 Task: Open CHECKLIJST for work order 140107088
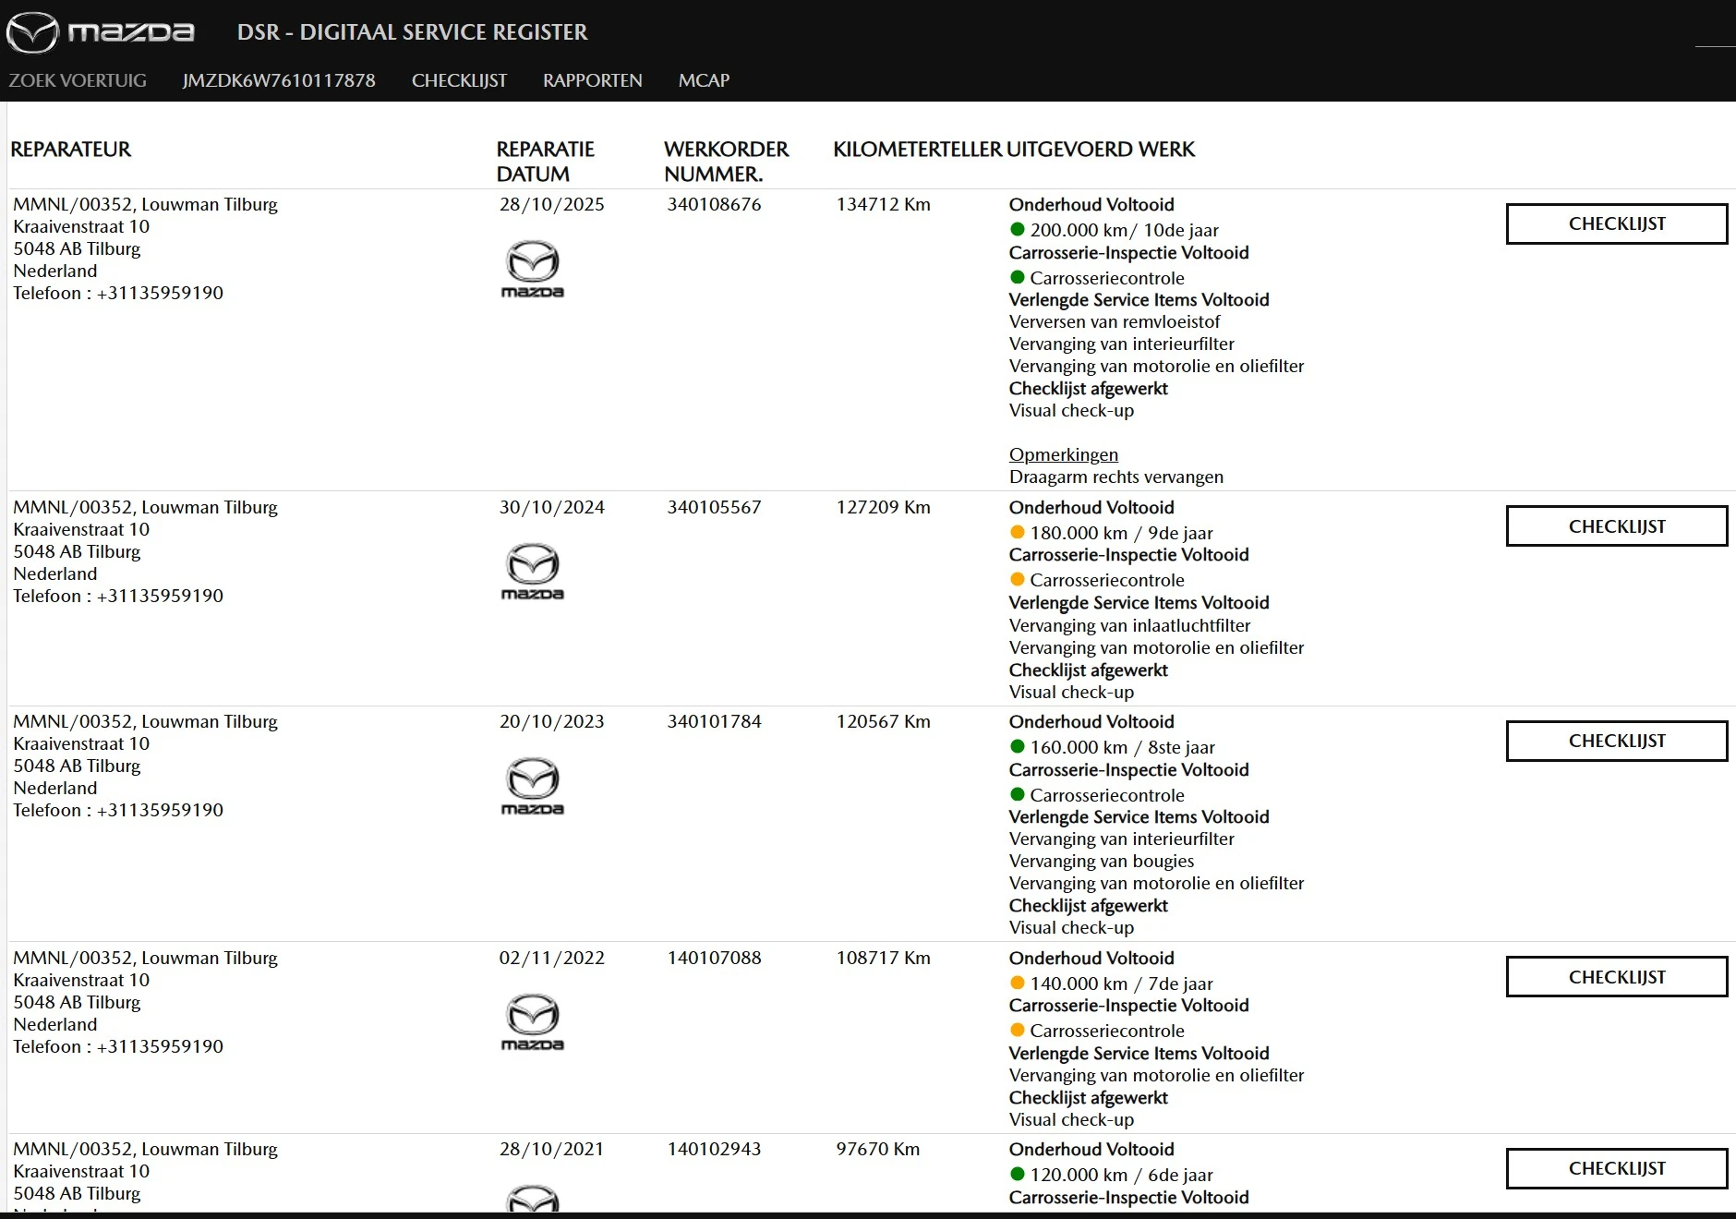coord(1617,977)
